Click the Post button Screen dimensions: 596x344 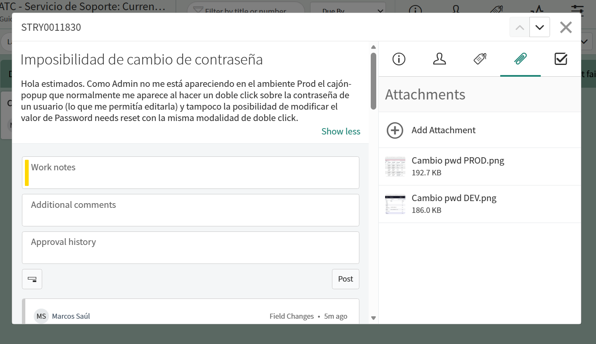coord(345,279)
